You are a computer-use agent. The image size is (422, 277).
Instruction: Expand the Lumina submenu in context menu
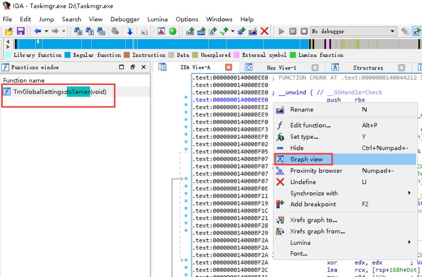tap(345, 242)
